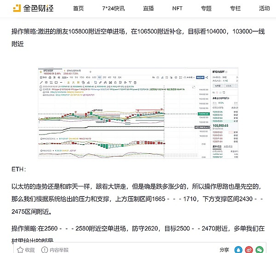This screenshot has height=253, width=276.
Task: Share the article via Weibo icon
Action: (x=249, y=249)
